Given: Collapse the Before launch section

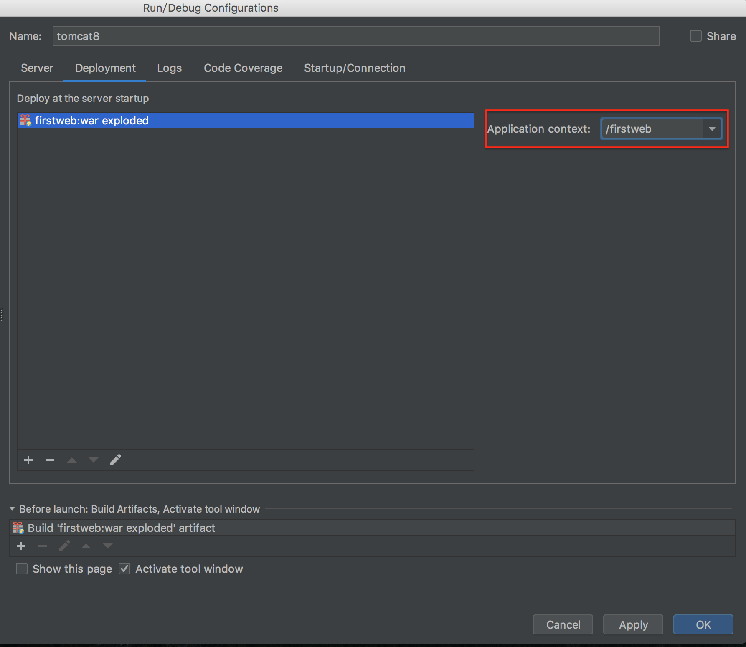Looking at the screenshot, I should 12,509.
